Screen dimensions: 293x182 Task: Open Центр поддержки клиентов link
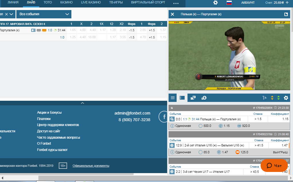[58, 125]
